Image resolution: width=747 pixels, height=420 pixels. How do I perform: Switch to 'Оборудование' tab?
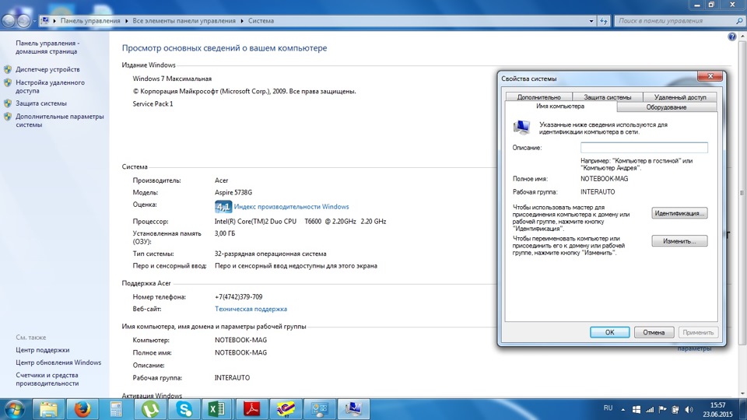[x=666, y=107]
